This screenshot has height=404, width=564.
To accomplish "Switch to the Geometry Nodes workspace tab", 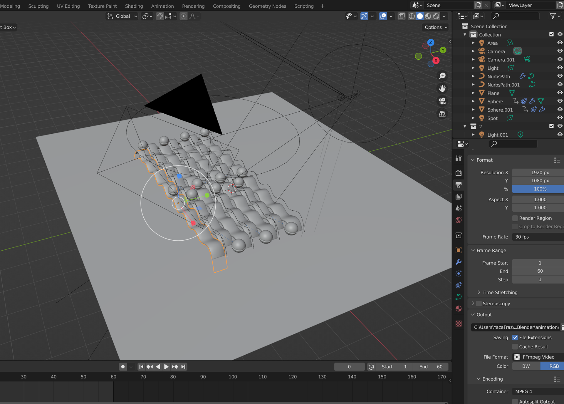I will 267,6.
